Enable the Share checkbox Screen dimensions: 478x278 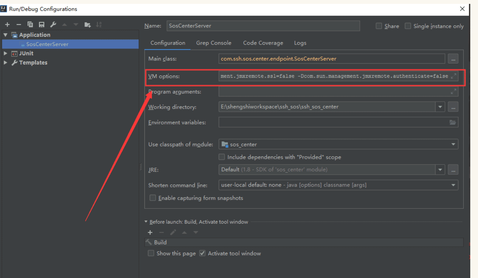(x=379, y=26)
